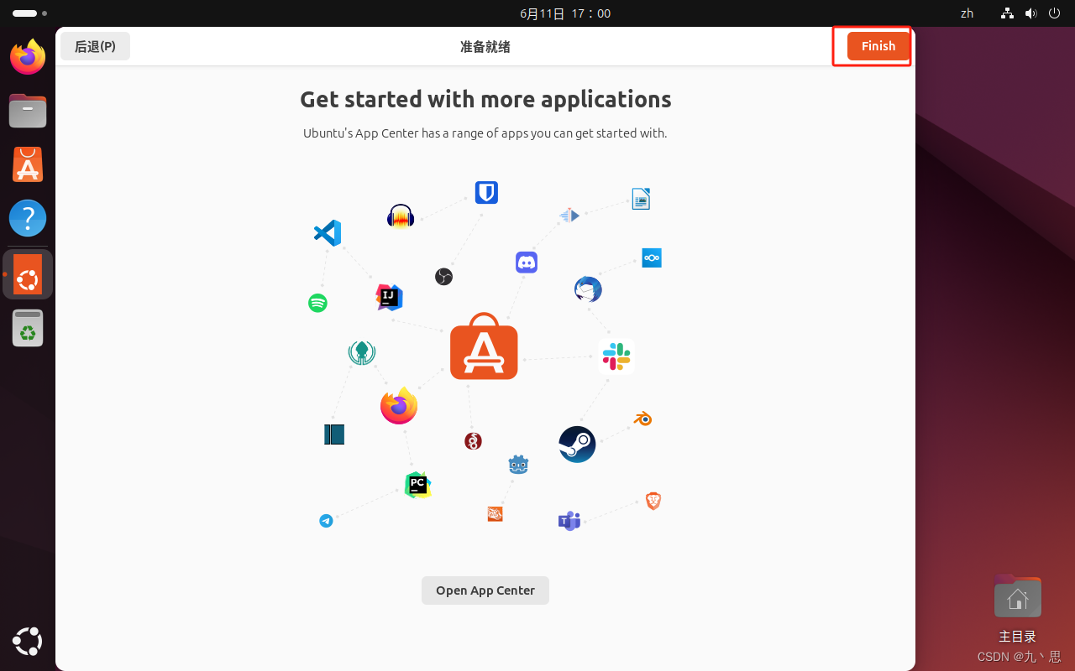
Task: Open the clock and calendar in top bar
Action: (x=565, y=13)
